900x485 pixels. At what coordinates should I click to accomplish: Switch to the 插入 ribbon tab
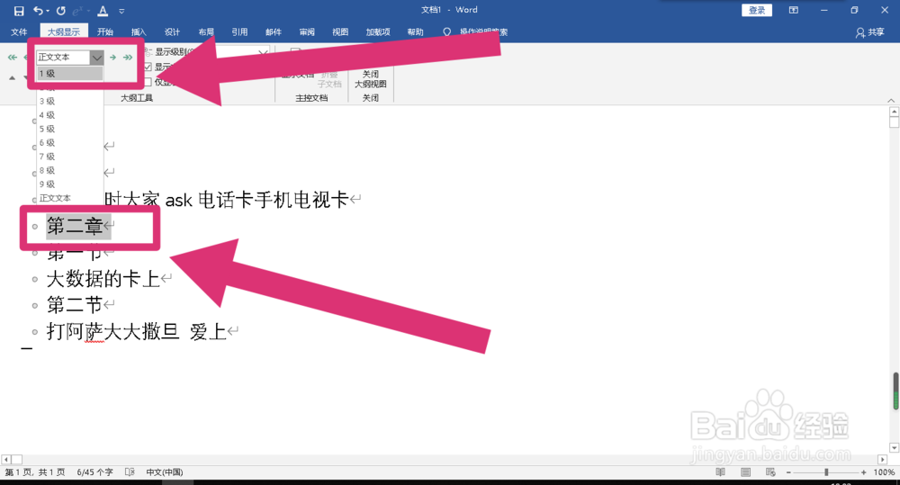coord(139,32)
